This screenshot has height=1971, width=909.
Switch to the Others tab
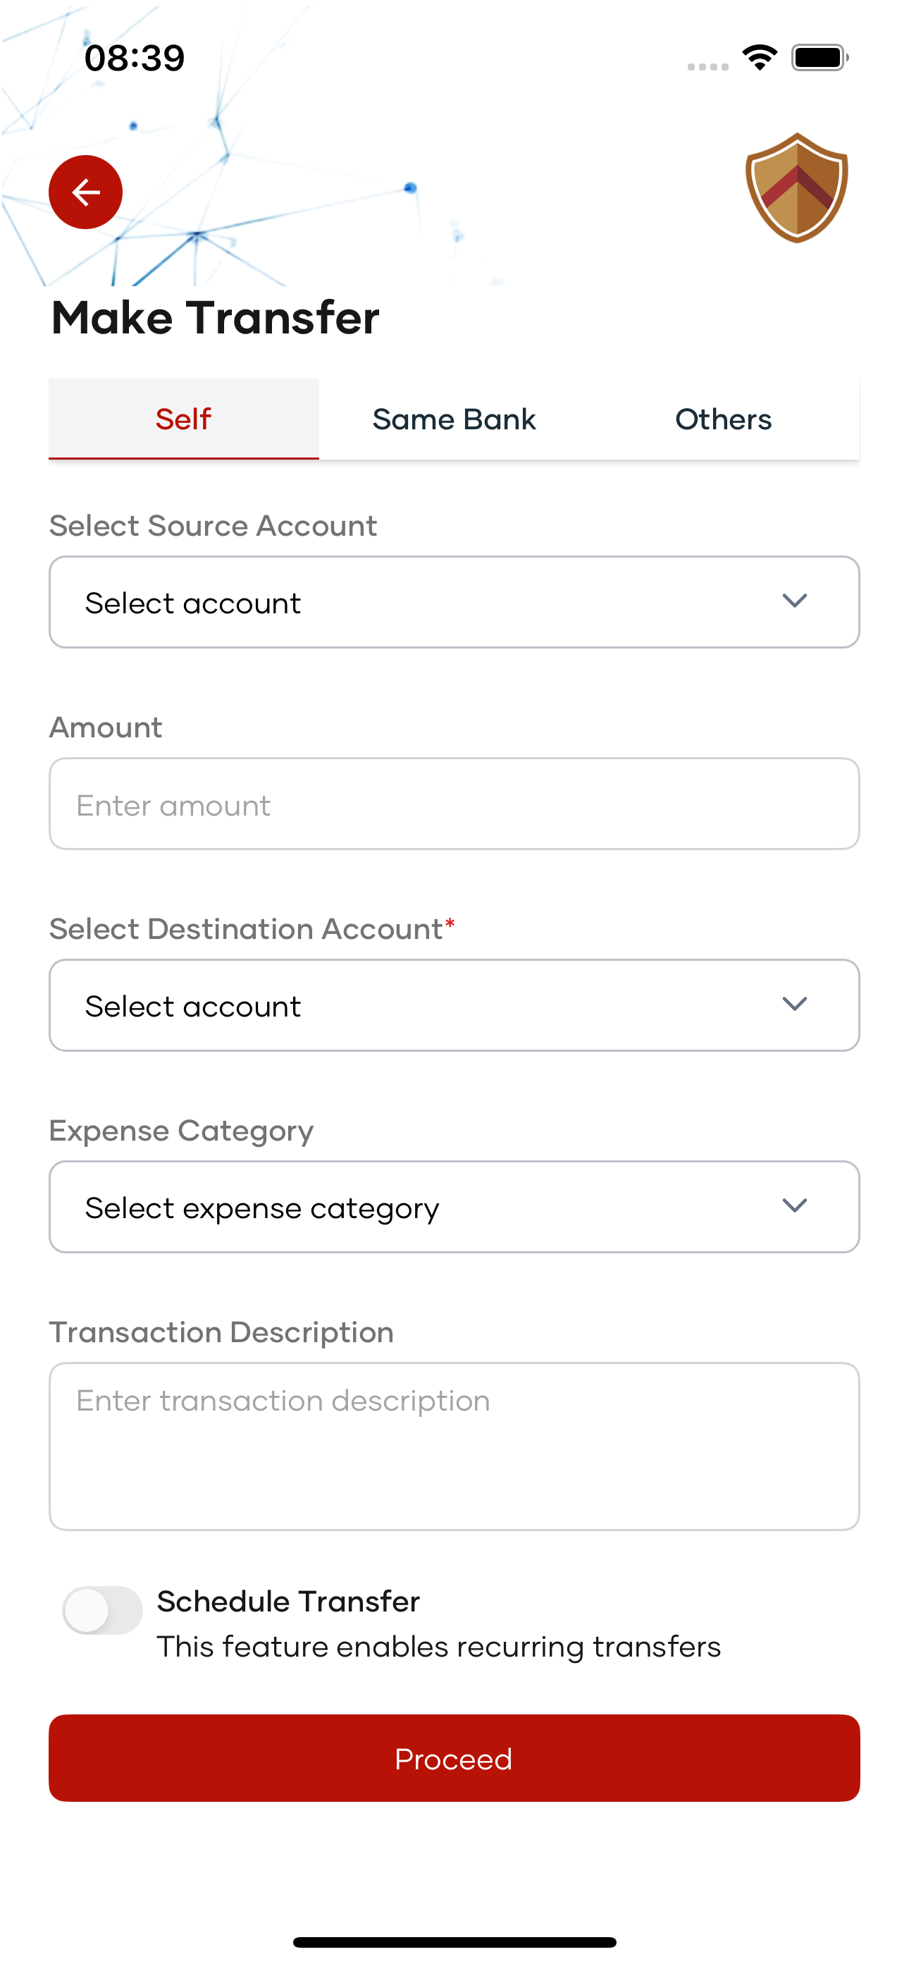coord(724,419)
